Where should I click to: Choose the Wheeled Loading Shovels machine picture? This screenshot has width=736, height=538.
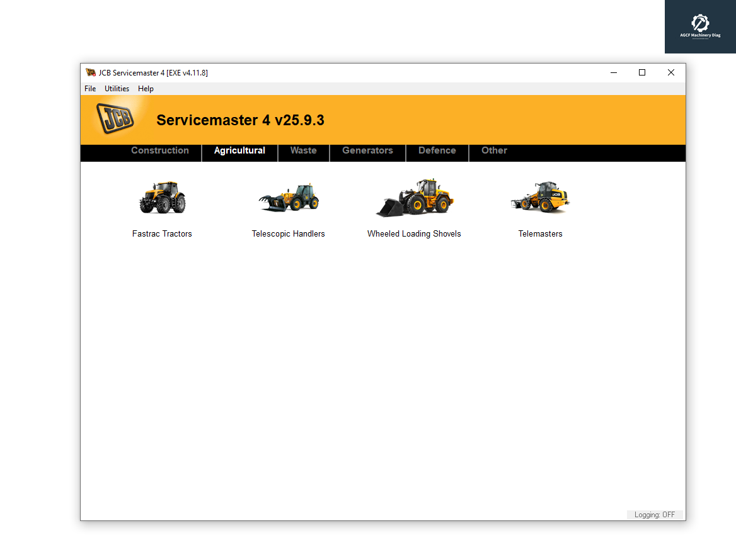(415, 198)
